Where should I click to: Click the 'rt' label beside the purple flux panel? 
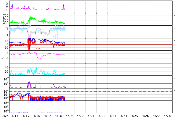pos(174,78)
